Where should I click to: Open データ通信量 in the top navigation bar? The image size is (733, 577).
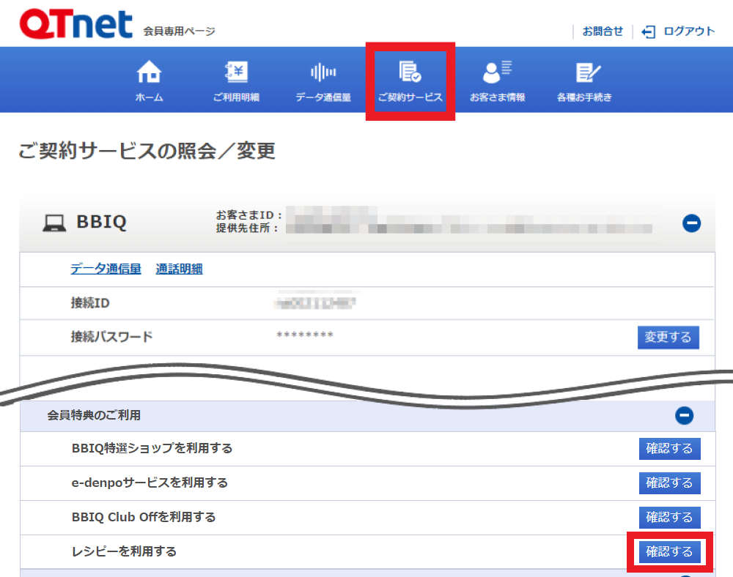(323, 81)
